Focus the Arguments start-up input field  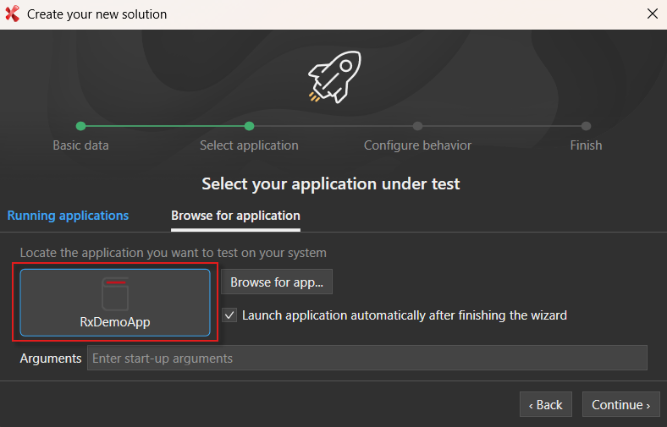pos(367,359)
